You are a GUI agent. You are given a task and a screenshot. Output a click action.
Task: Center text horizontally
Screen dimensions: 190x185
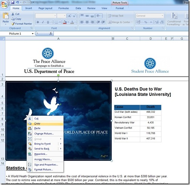pos(87,22)
